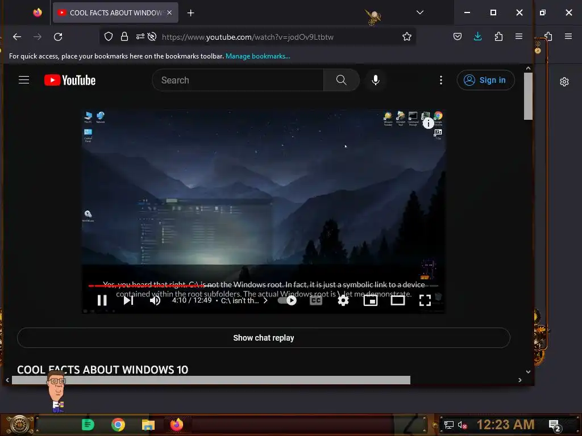
Task: Bookmark this page with the star icon
Action: tap(407, 36)
